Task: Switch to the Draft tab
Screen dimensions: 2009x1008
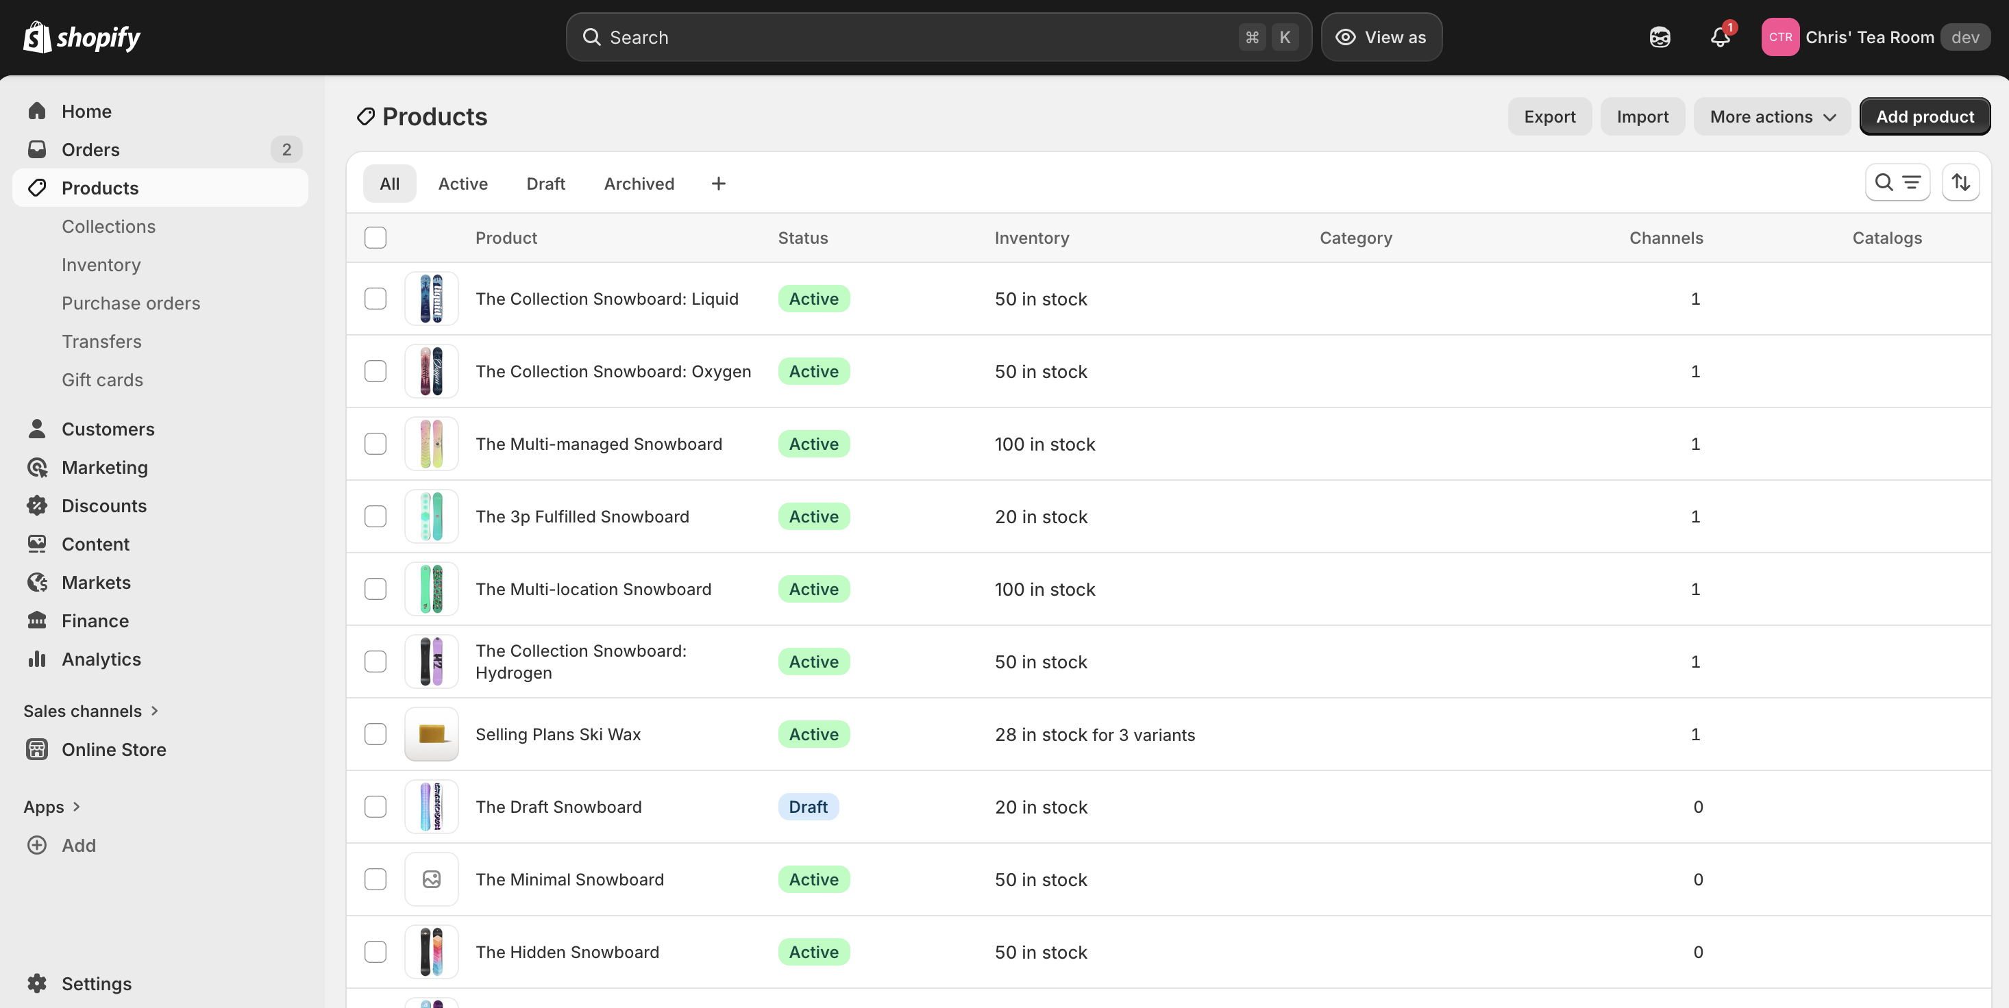Action: [x=545, y=184]
